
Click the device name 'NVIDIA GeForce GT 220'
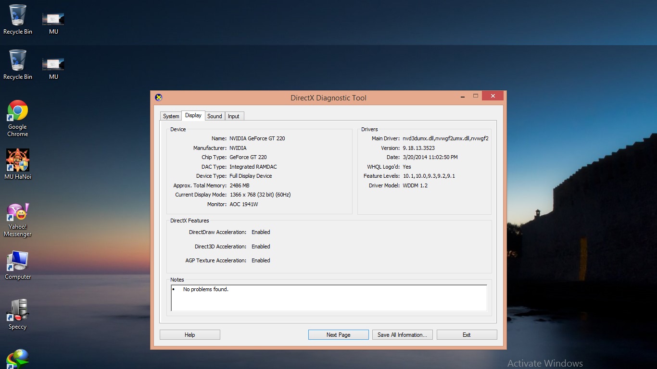pos(257,138)
